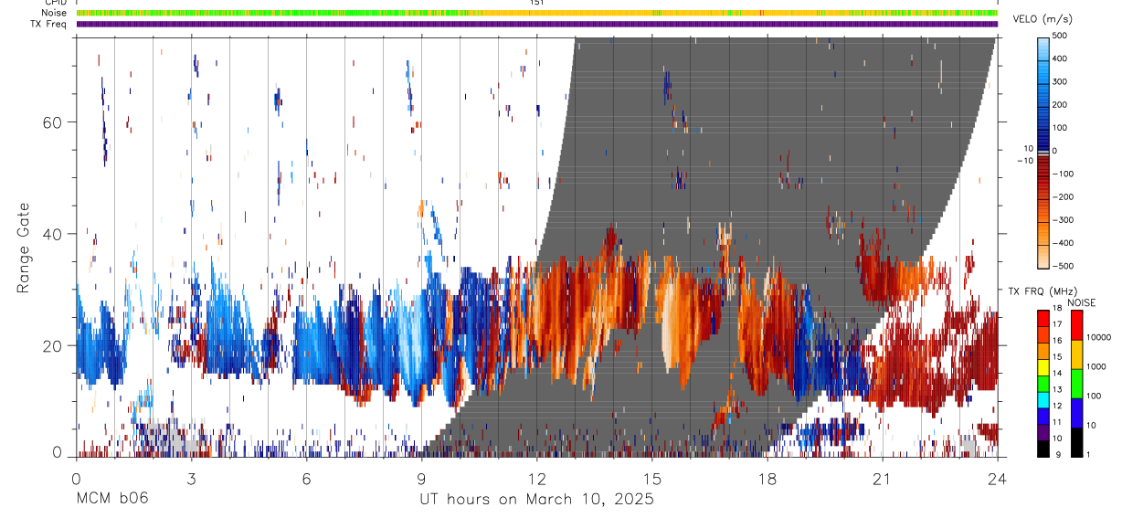Click the -300 label on velocity scale
This screenshot has height=518, width=1122.
click(1064, 220)
